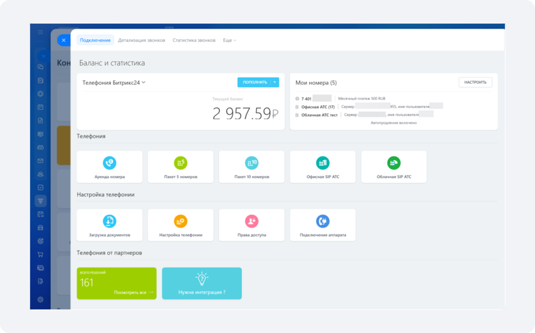Open the mail envelope icon in sidebar
This screenshot has height=333, width=535.
pos(40,161)
